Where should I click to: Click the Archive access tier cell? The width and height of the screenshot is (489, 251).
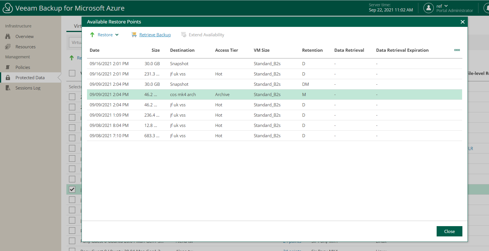pos(222,94)
